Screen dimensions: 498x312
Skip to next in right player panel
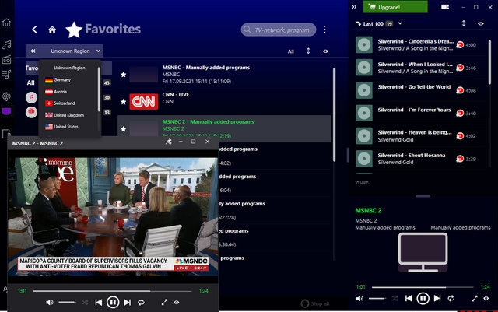click(x=437, y=298)
